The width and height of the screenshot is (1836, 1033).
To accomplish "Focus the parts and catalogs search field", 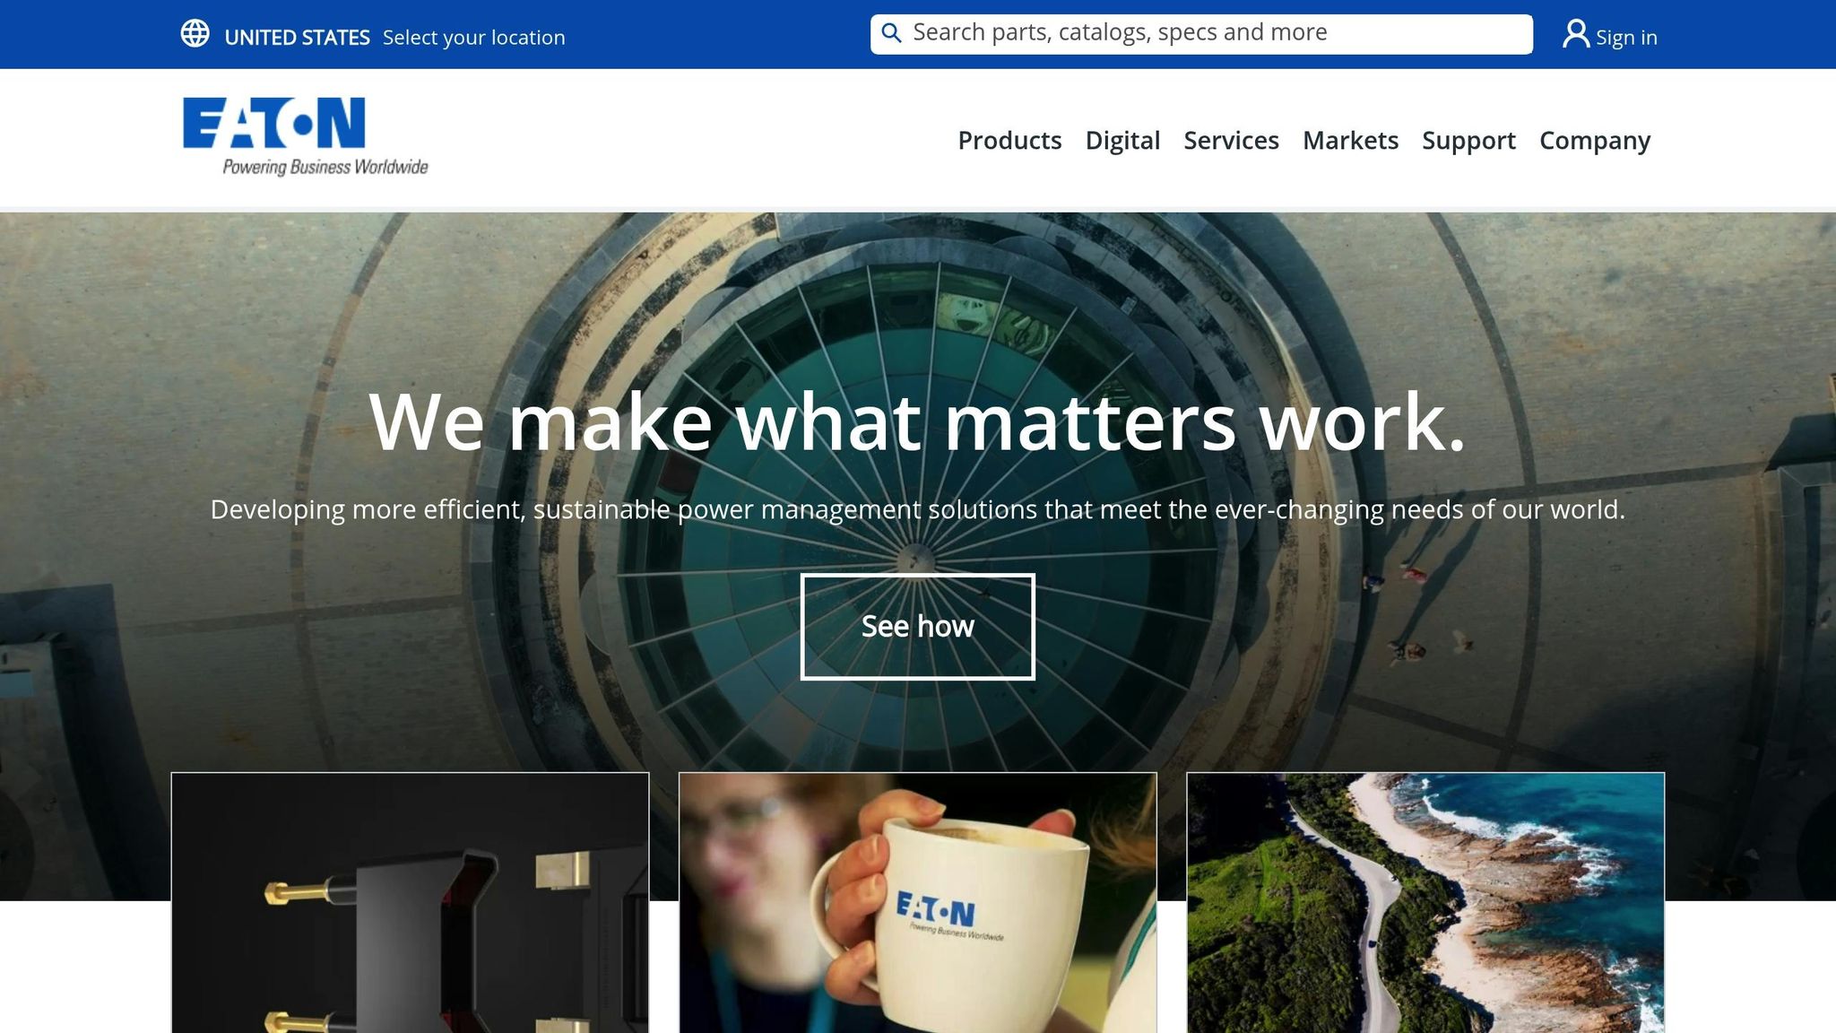I will (1201, 34).
